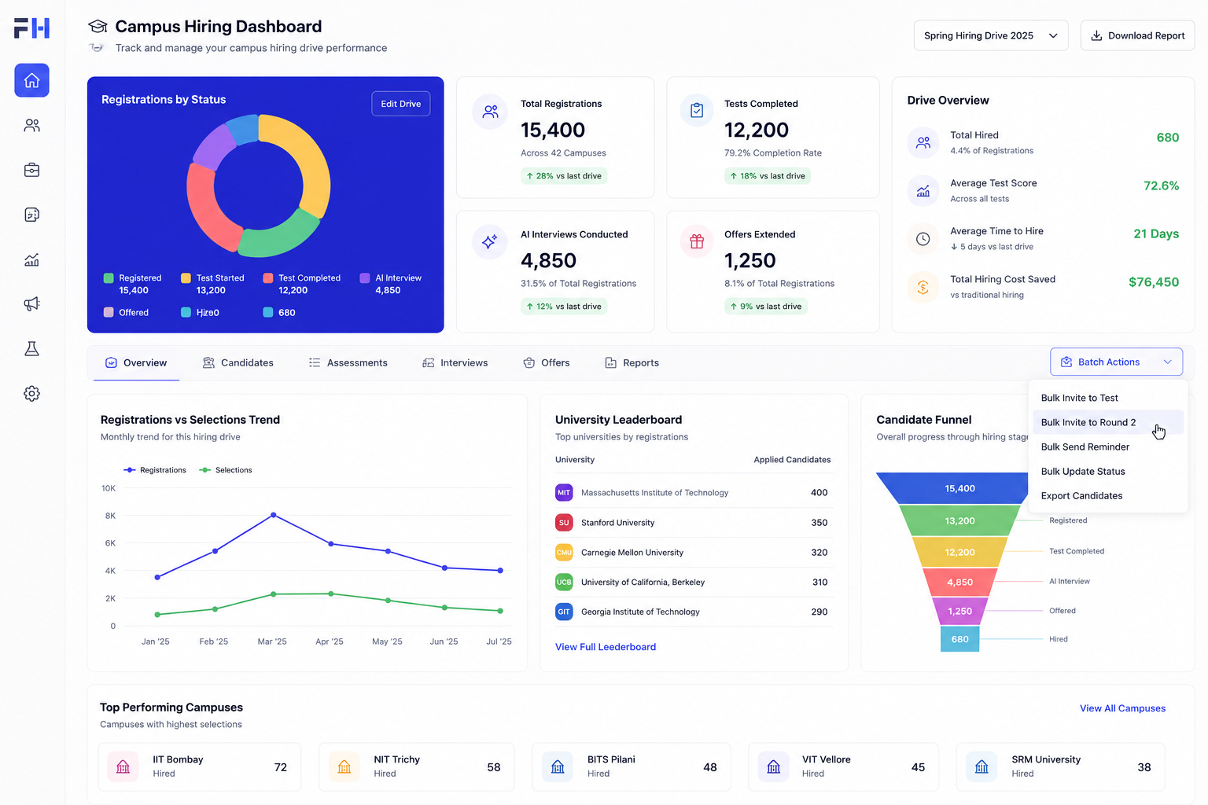This screenshot has height=805, width=1208.
Task: Open the Spring Hiring Drive 2025 dropdown
Action: [991, 35]
